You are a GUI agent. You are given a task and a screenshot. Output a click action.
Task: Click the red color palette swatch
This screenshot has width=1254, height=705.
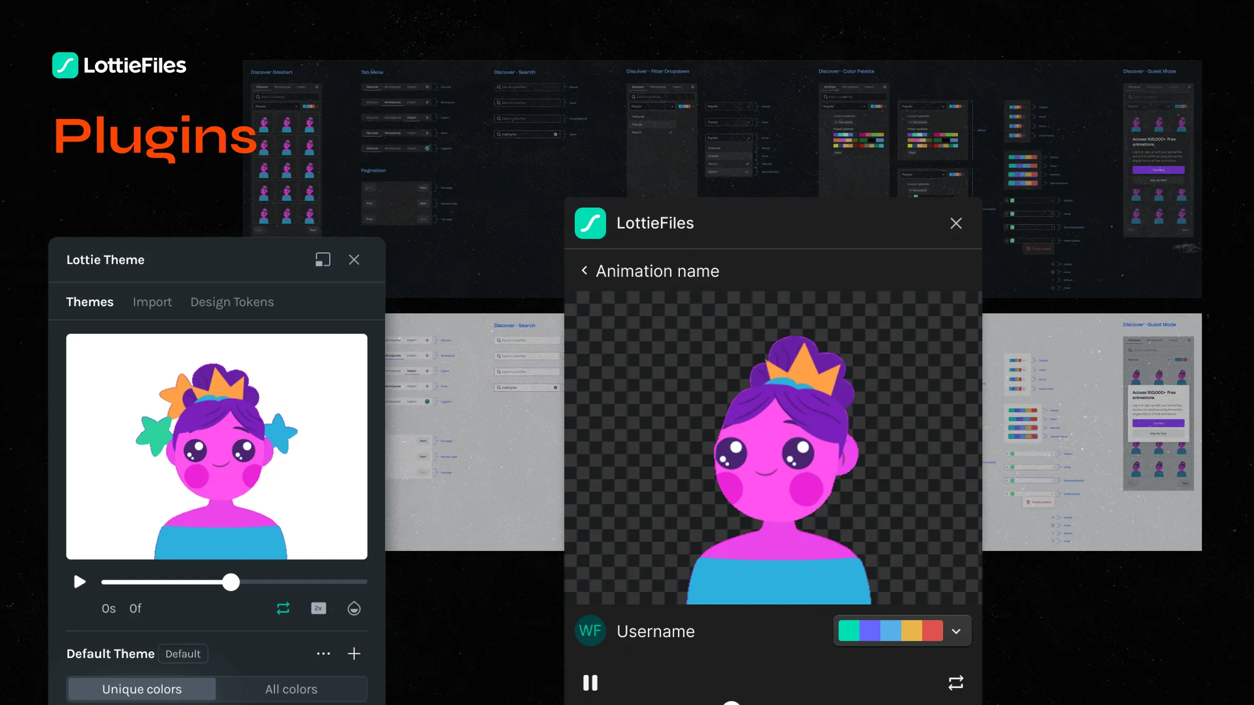coord(933,631)
